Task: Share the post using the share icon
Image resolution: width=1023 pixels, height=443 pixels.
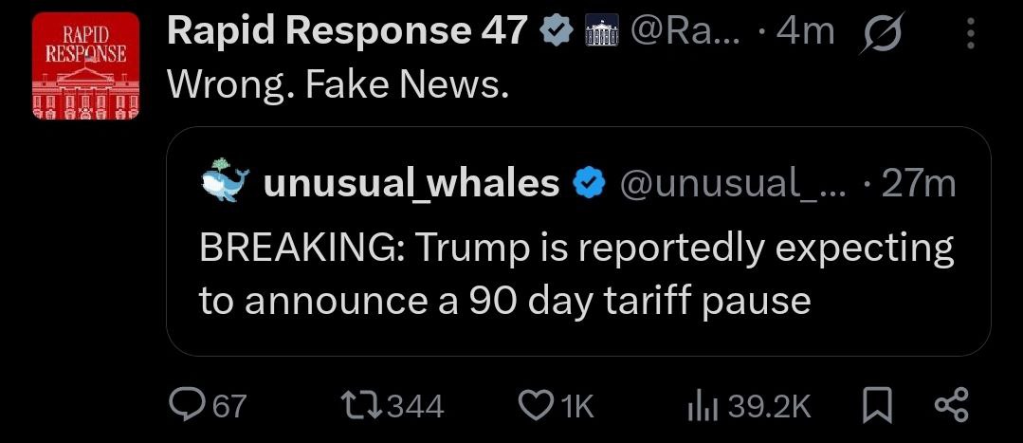Action: 953,406
